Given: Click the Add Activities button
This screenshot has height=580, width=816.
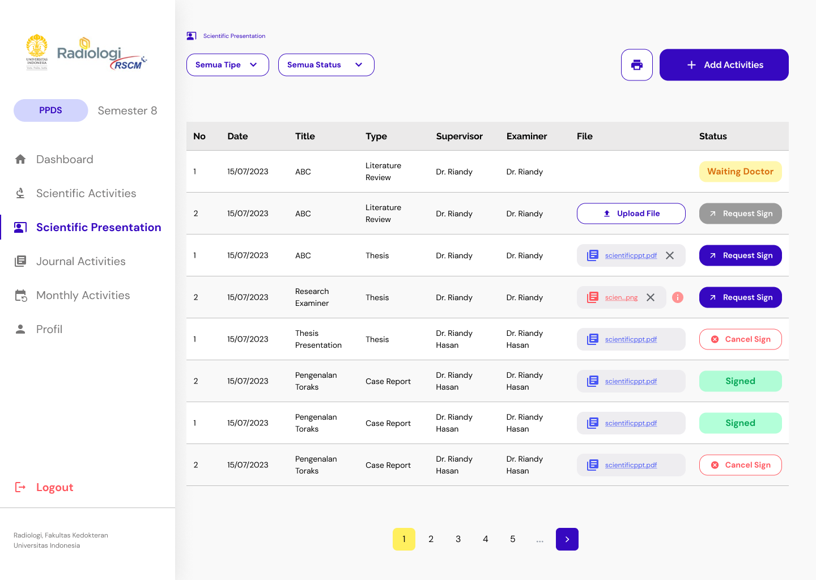Looking at the screenshot, I should click(x=724, y=65).
